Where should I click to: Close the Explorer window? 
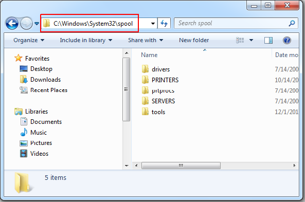point(287,5)
